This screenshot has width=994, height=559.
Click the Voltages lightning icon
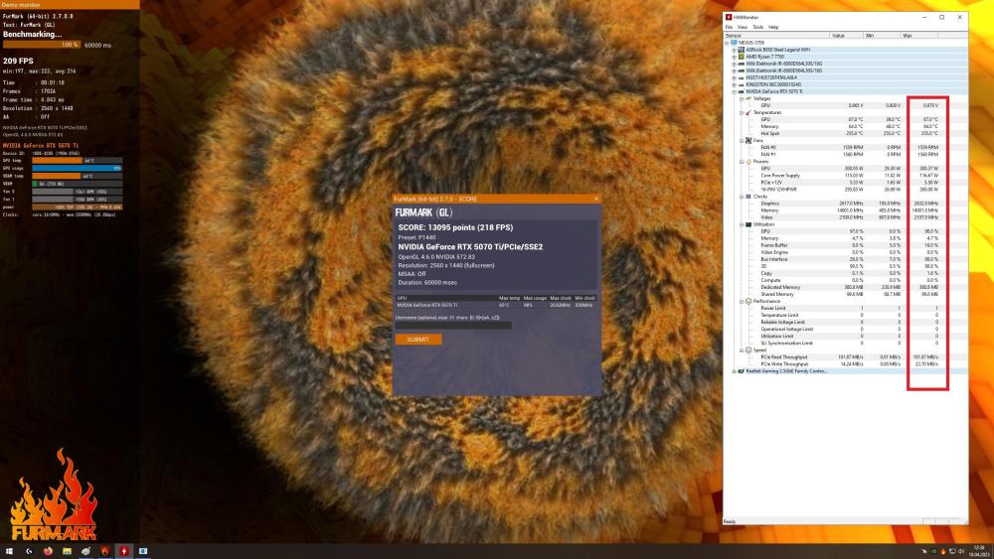(x=748, y=98)
